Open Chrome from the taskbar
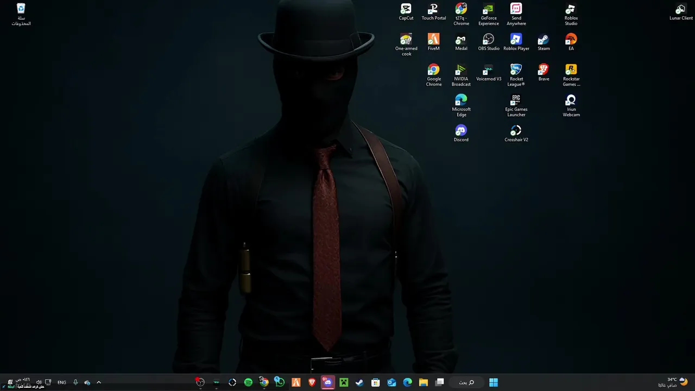The height and width of the screenshot is (391, 695). (x=264, y=382)
